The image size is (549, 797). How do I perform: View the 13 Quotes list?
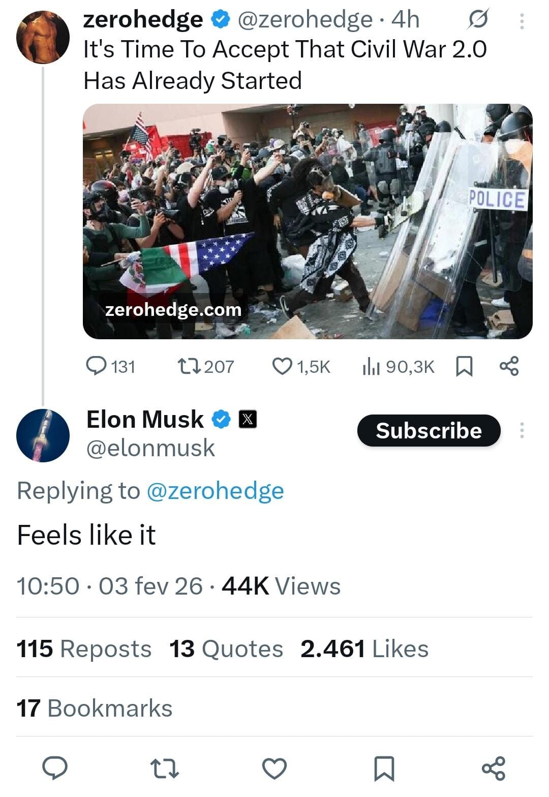coord(226,649)
